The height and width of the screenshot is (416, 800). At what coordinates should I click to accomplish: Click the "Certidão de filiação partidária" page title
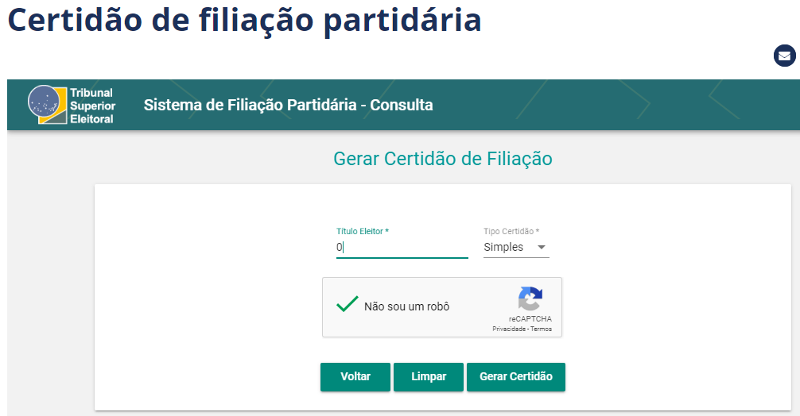[x=244, y=20]
